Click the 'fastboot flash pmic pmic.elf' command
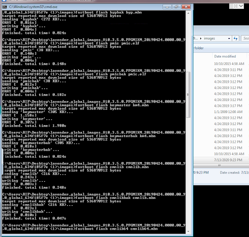 [107, 43]
